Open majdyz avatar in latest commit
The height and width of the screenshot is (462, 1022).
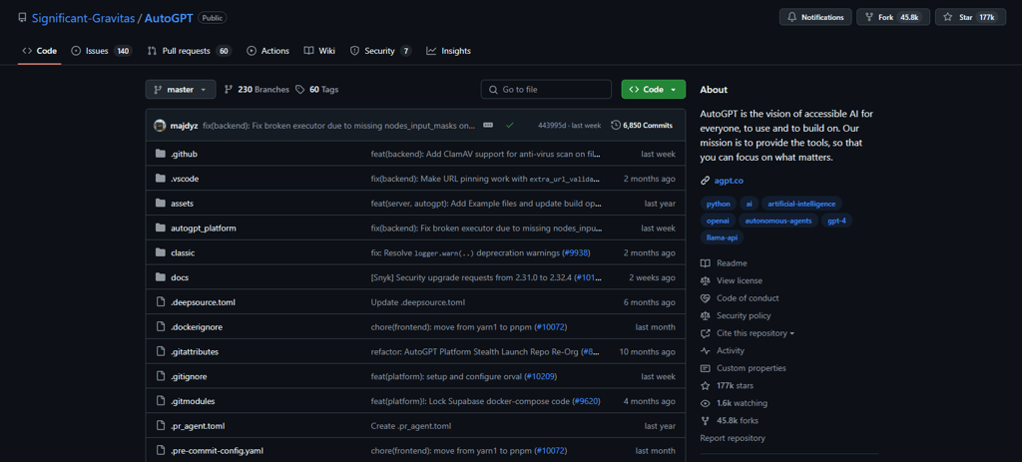click(x=160, y=125)
